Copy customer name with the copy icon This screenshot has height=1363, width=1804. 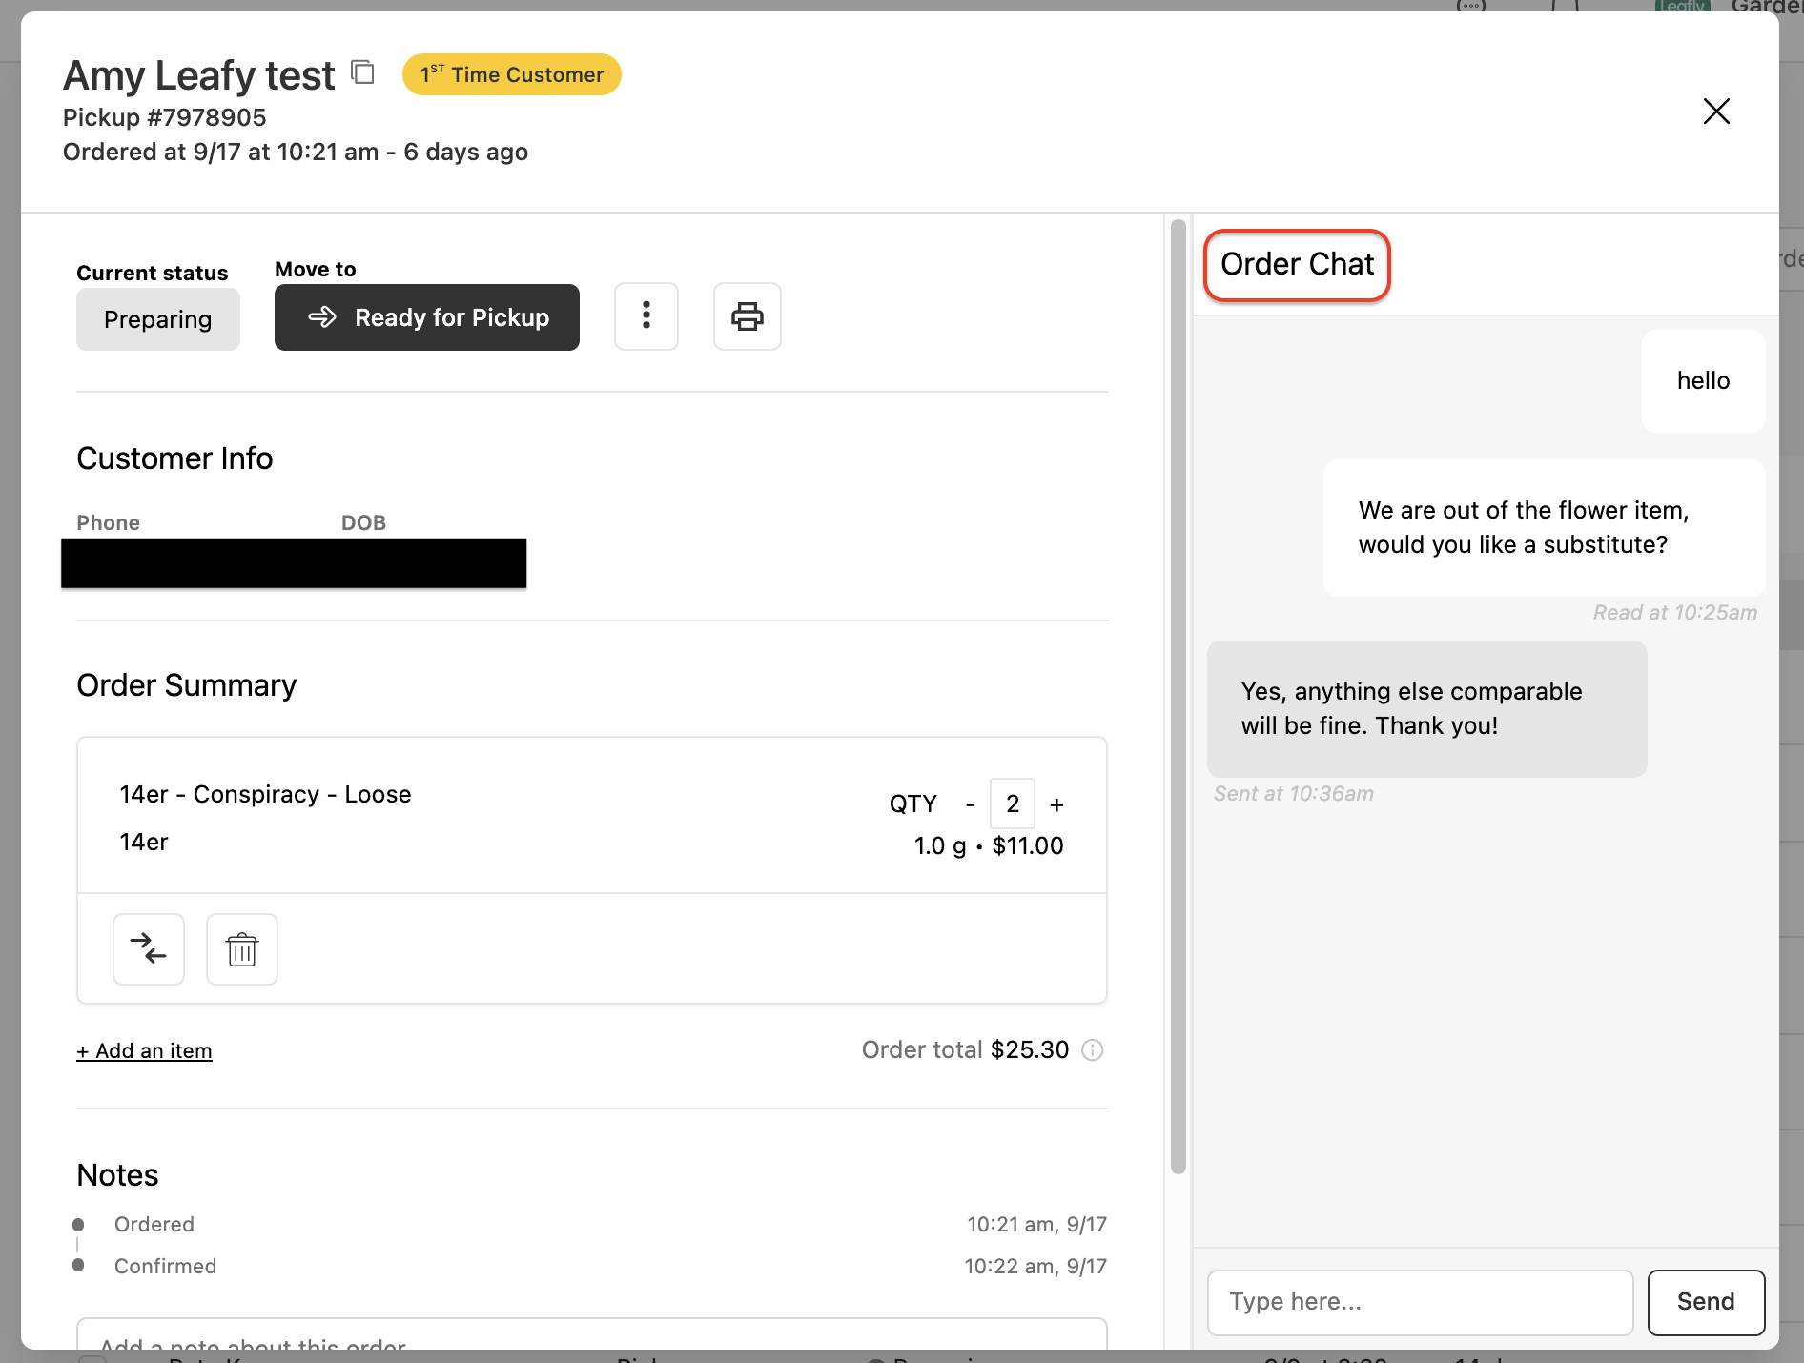362,72
